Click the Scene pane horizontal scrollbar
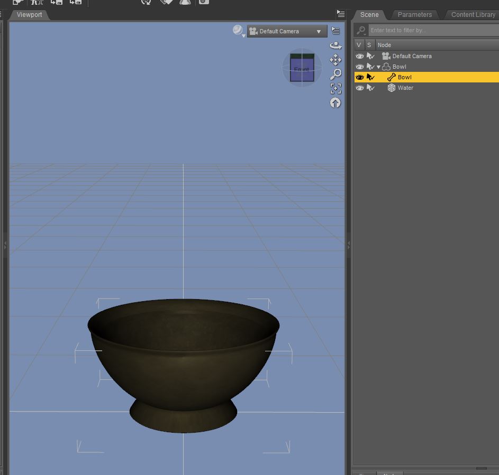499x475 pixels. (x=481, y=468)
